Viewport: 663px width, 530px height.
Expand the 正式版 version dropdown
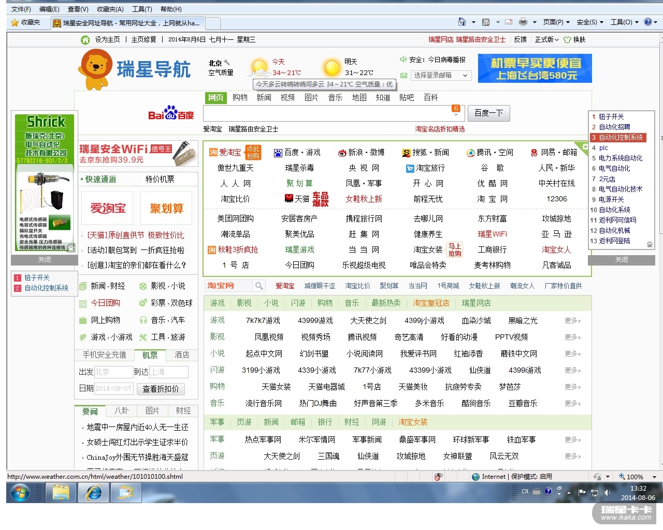547,39
